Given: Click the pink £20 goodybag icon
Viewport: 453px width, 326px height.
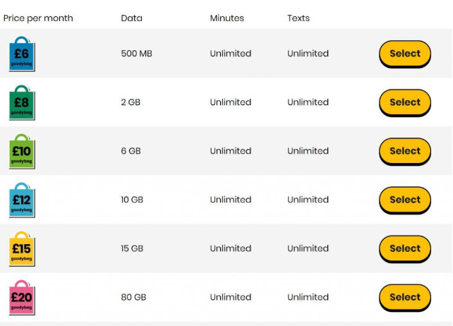Looking at the screenshot, I should point(22,297).
